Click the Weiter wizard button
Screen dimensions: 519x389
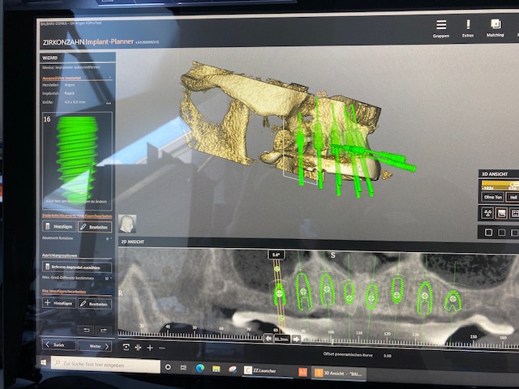[x=97, y=346]
